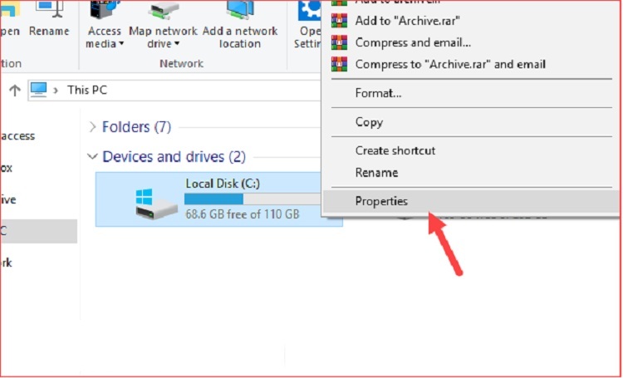The width and height of the screenshot is (623, 378).
Task: Choose Properties from the context menu
Action: 381,201
